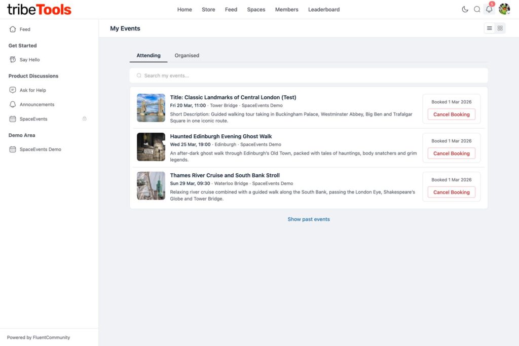Viewport: 519px width, 346px height.
Task: Open the Leaderboard menu item
Action: 324,10
